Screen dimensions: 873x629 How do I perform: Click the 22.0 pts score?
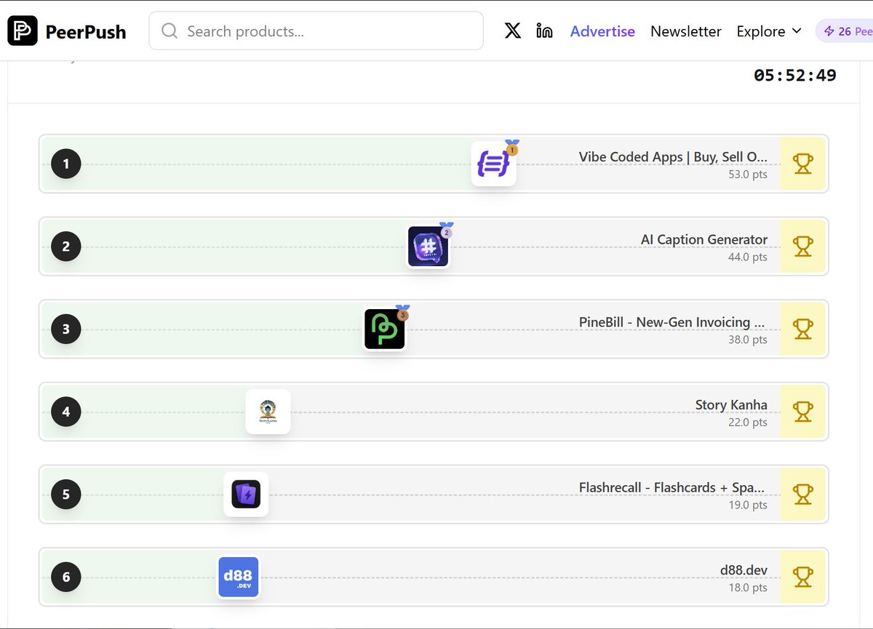tap(748, 422)
